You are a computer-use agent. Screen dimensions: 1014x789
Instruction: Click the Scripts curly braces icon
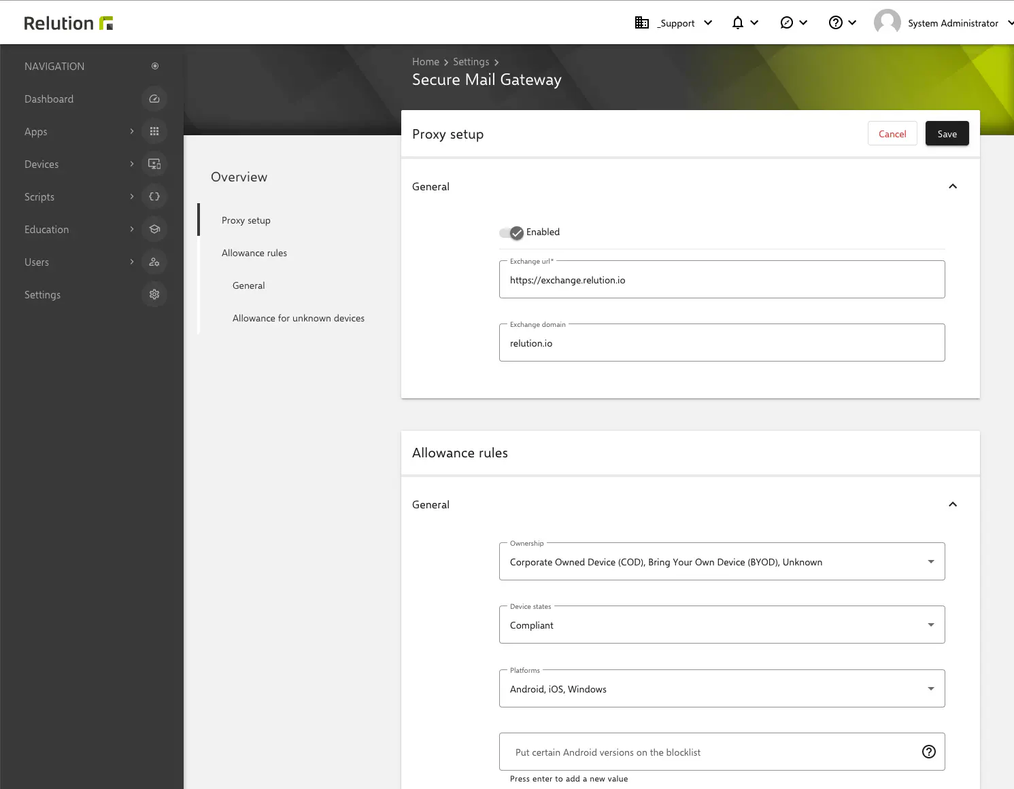(154, 196)
